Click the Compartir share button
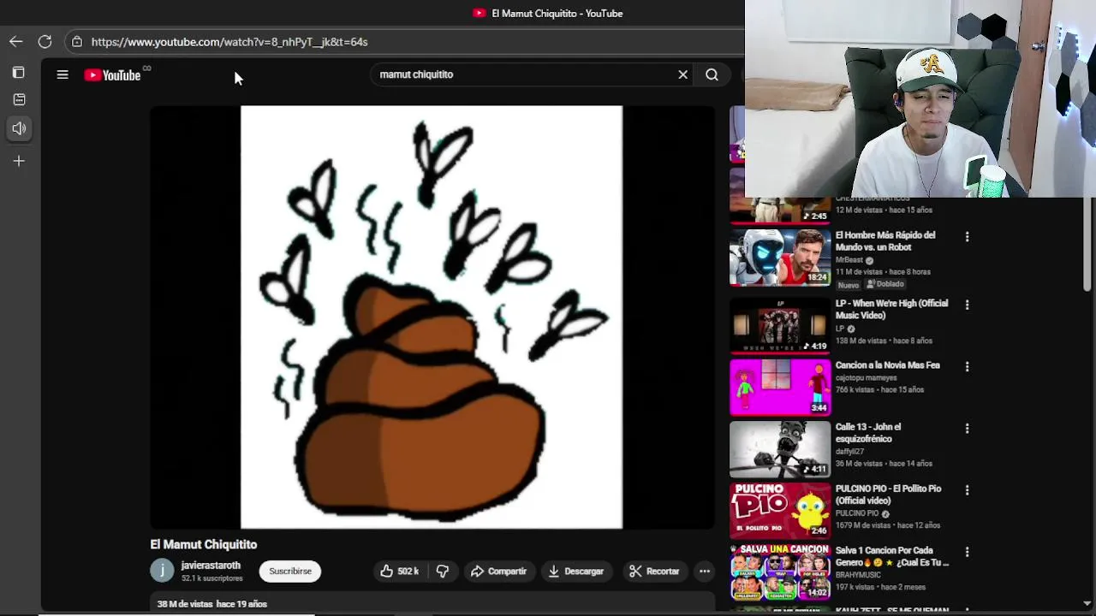Viewport: 1096px width, 616px height. point(498,571)
